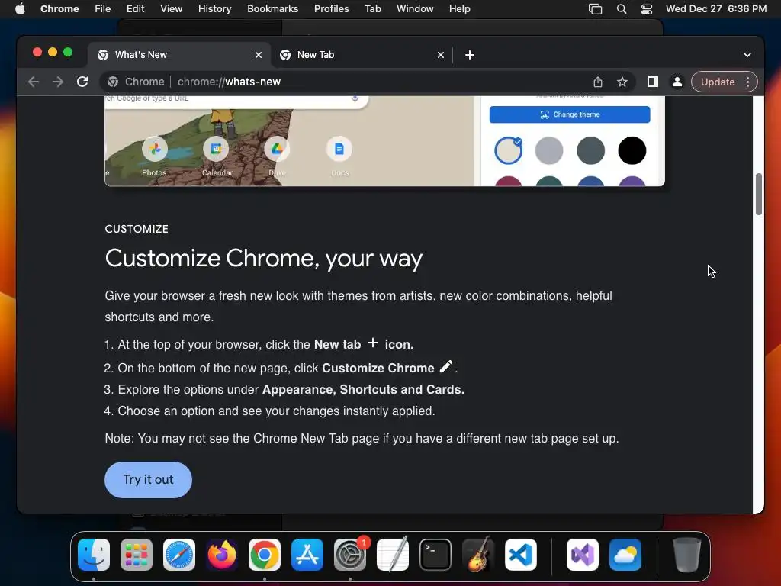The image size is (781, 586).
Task: Open the profile avatar icon
Action: click(677, 82)
